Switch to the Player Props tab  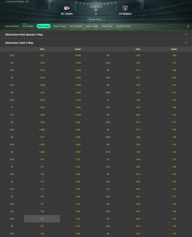point(59,26)
